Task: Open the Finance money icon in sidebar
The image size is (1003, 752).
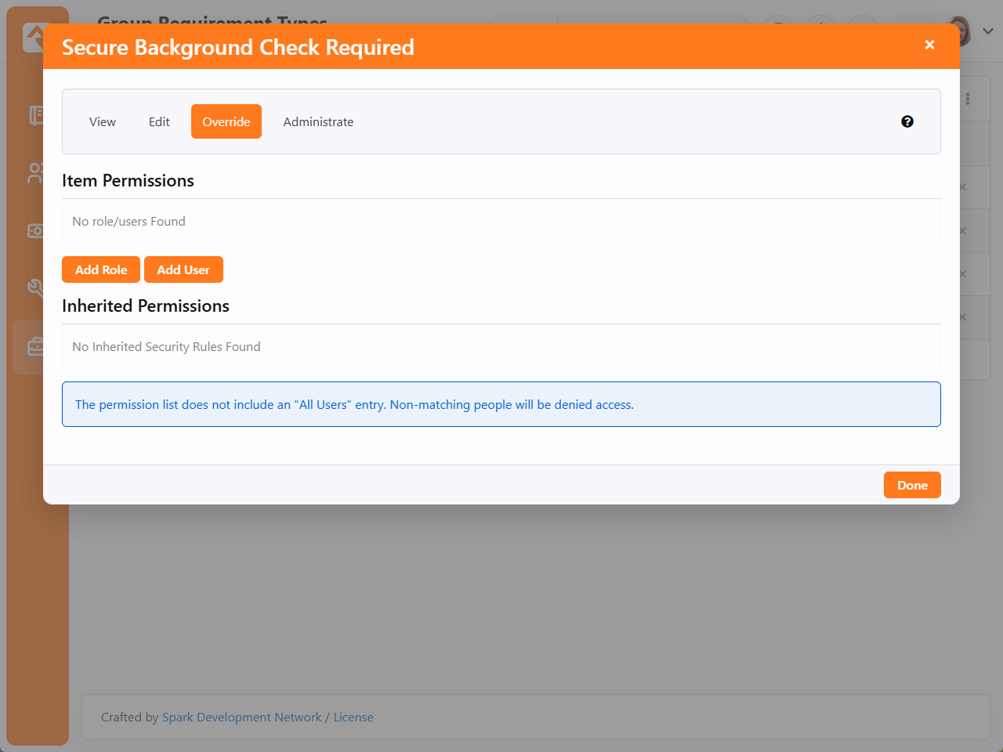Action: pyautogui.click(x=35, y=231)
